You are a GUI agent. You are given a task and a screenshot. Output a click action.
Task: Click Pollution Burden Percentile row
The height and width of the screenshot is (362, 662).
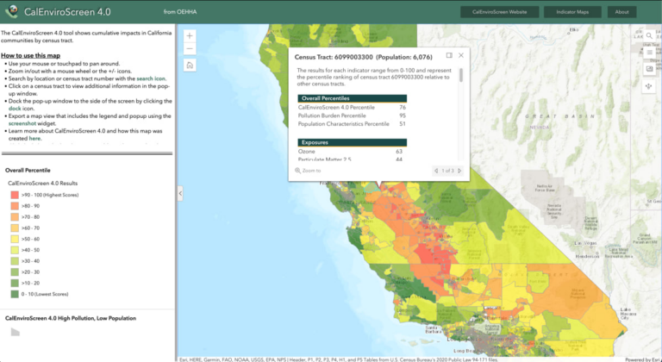tap(352, 115)
